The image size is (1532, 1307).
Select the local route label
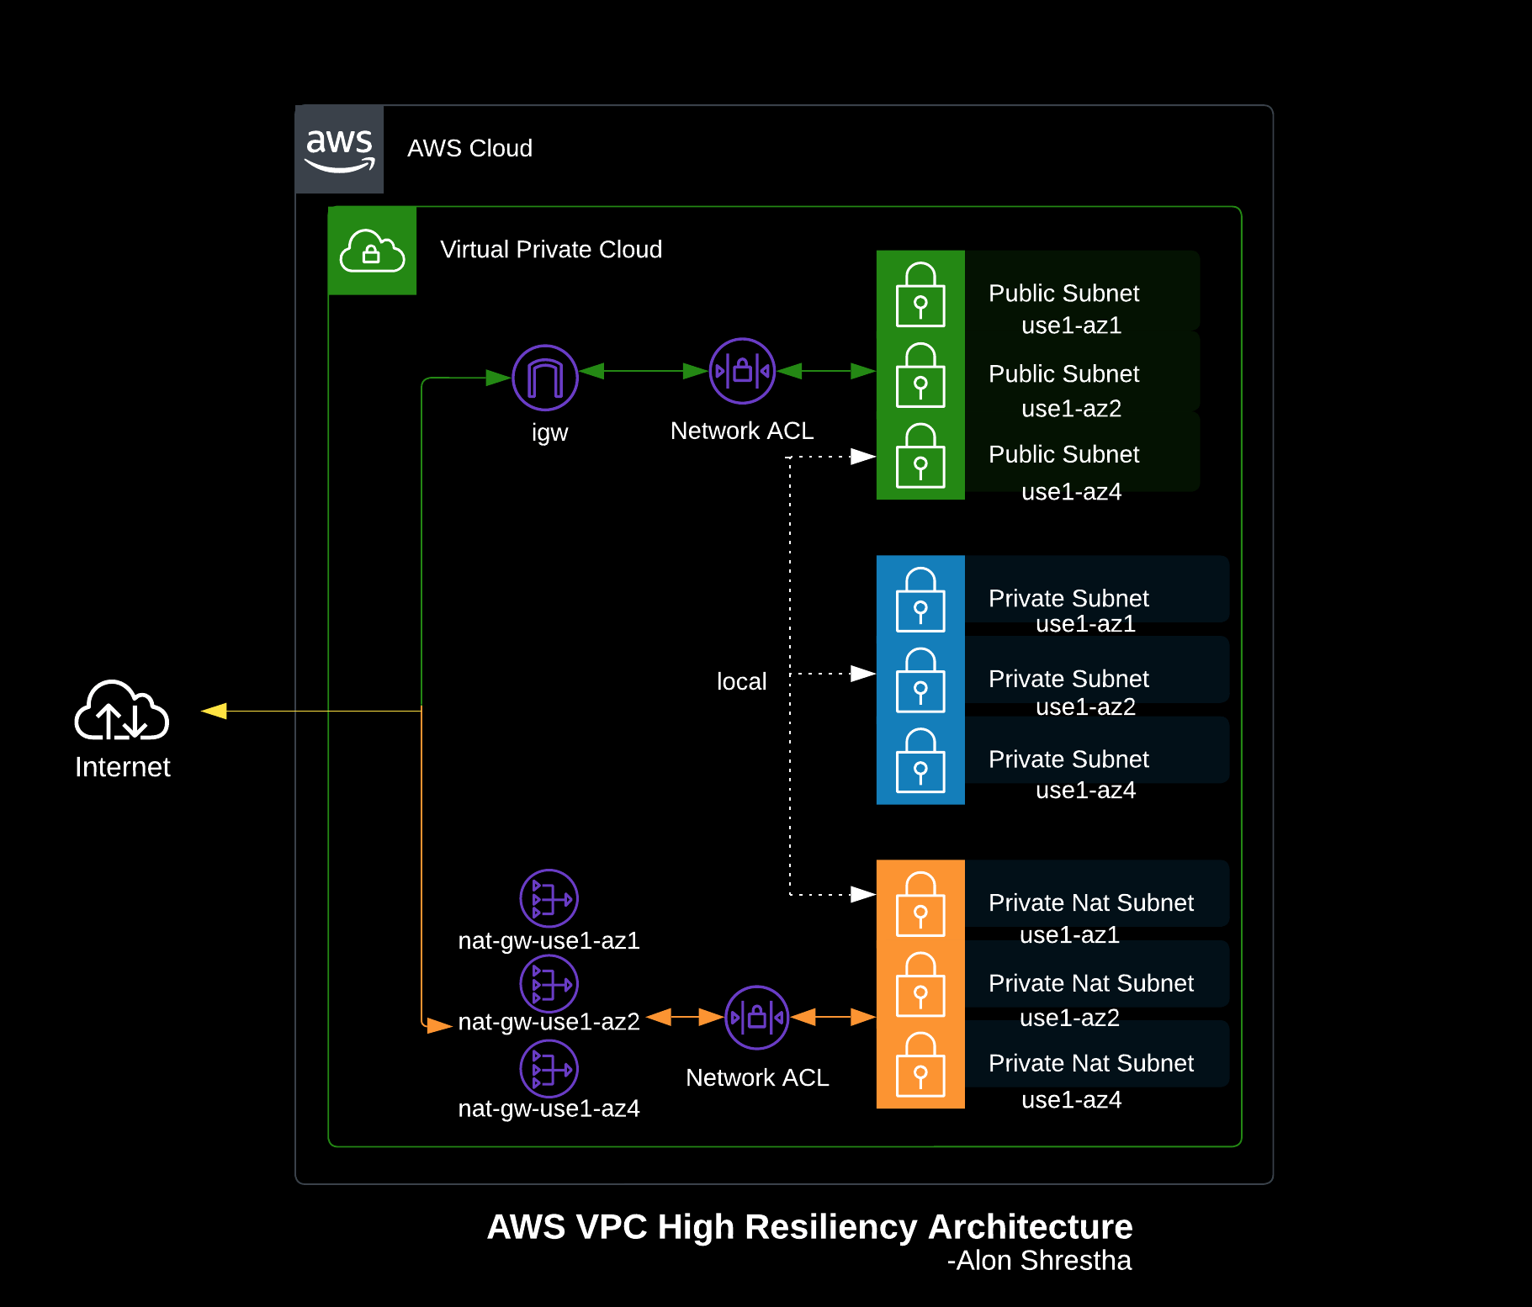pos(741,681)
